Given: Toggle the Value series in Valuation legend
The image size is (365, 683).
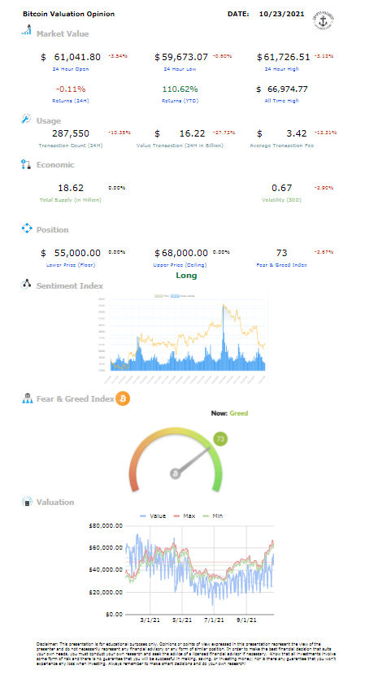Looking at the screenshot, I should 153,516.
